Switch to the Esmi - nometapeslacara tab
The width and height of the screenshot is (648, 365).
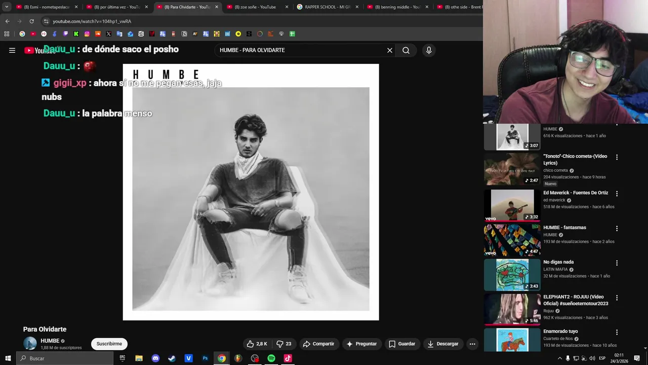[47, 7]
